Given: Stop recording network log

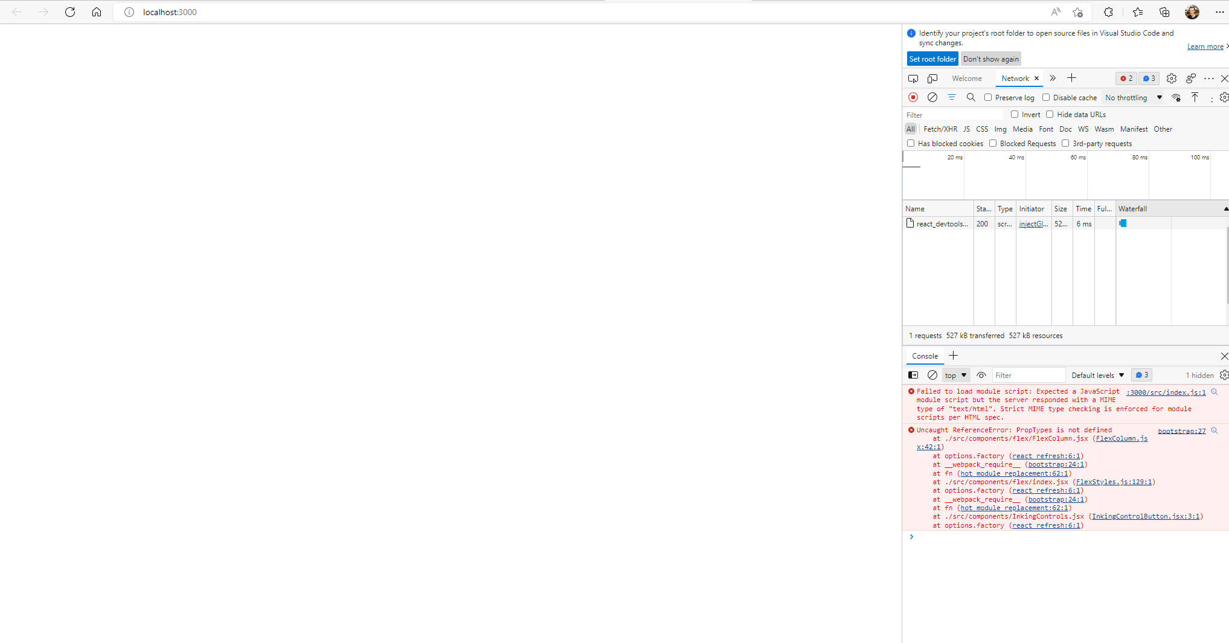Looking at the screenshot, I should coord(913,97).
